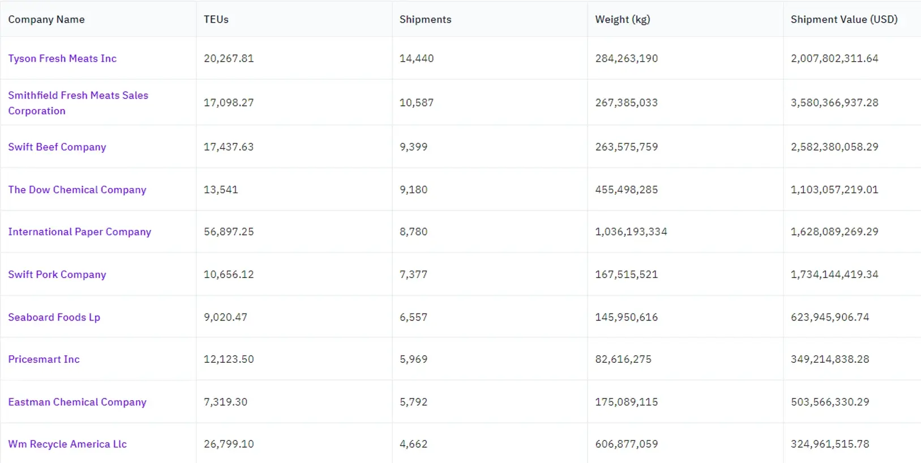Select weight value 455,498,285
Screen dimensions: 921x463
627,190
